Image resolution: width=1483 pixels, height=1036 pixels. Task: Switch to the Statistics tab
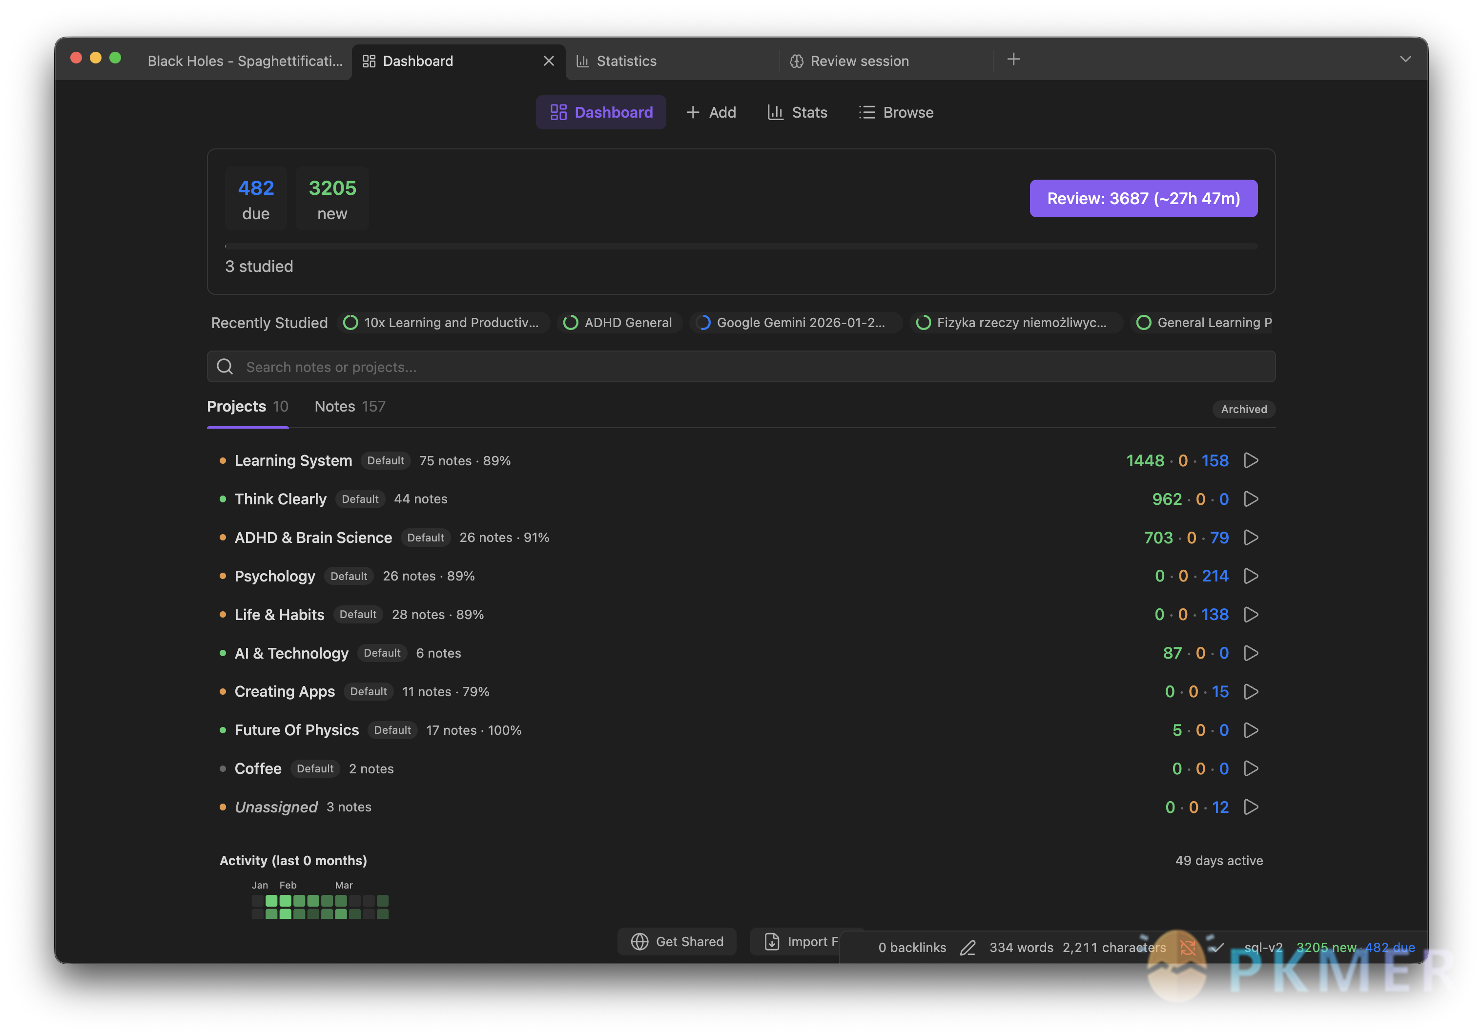pos(672,61)
